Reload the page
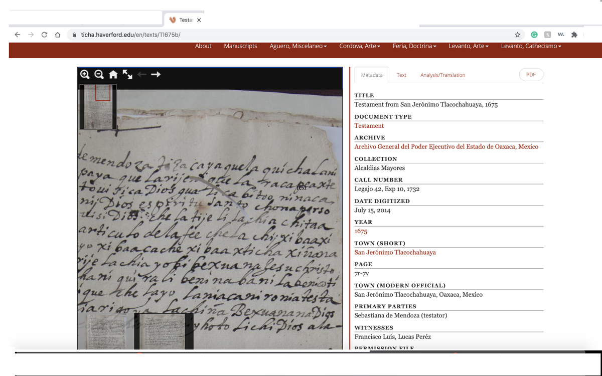The image size is (602, 376). point(44,35)
